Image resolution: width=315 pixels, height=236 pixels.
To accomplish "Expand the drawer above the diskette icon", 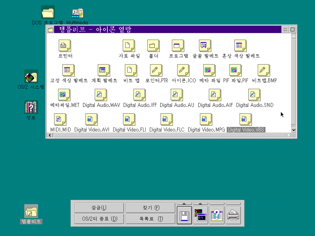I will (x=185, y=204).
